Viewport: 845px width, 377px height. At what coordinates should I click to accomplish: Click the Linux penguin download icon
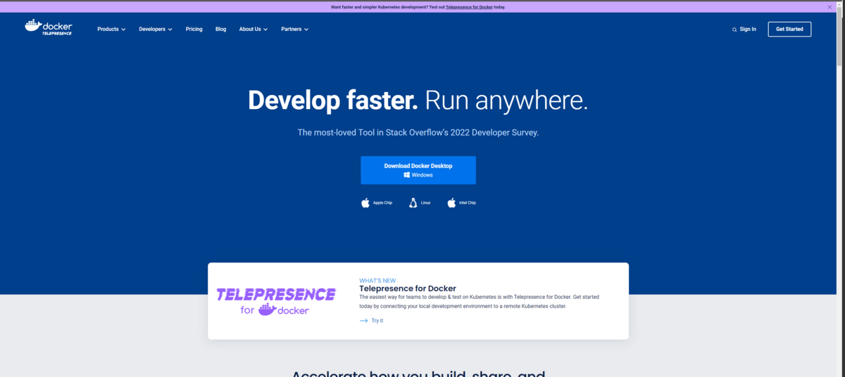coord(413,203)
